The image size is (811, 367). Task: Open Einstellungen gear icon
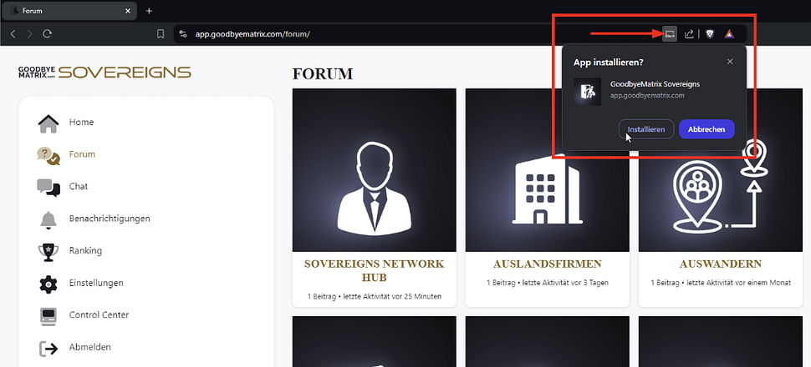[x=48, y=284]
